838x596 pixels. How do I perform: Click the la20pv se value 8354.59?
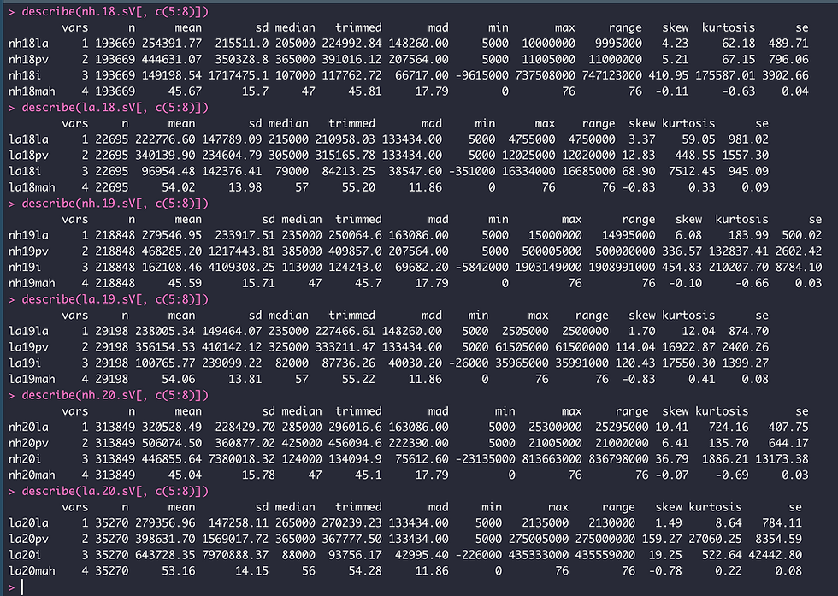[779, 540]
